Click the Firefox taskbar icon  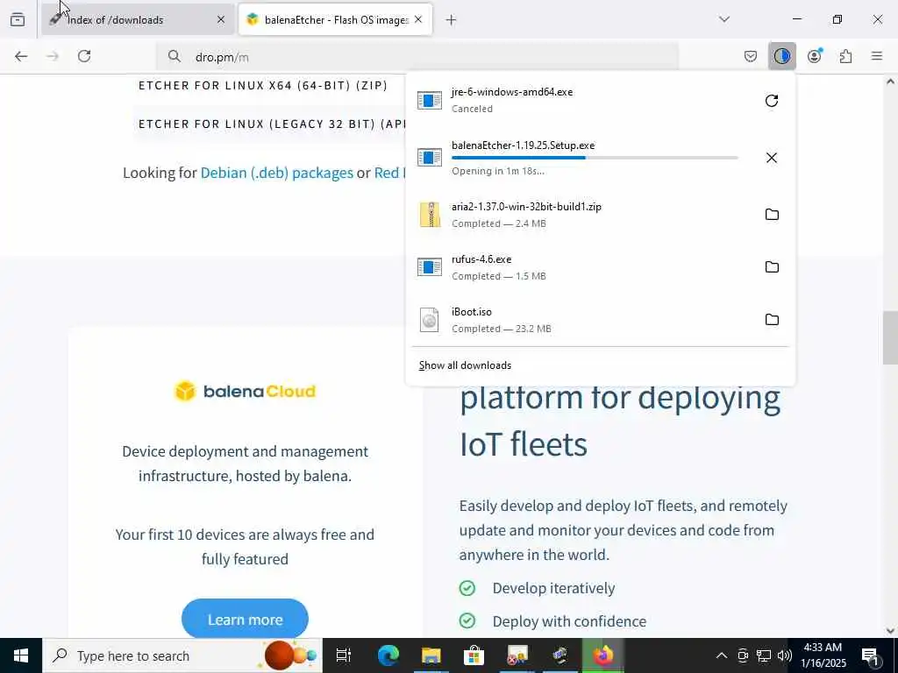pos(603,655)
